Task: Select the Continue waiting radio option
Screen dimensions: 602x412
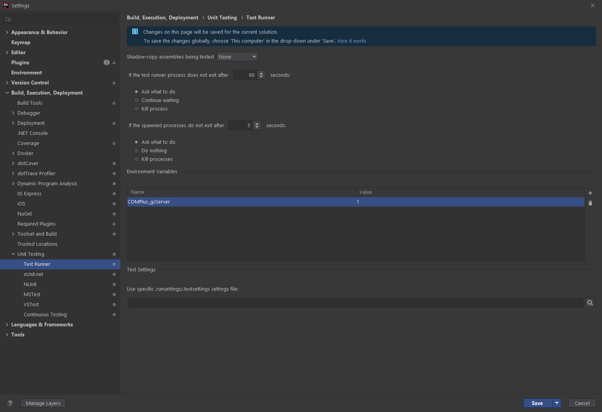Action: pos(137,100)
